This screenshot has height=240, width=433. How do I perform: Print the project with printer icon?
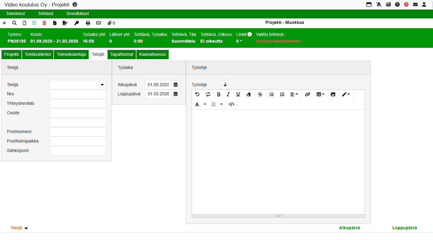pos(88,23)
